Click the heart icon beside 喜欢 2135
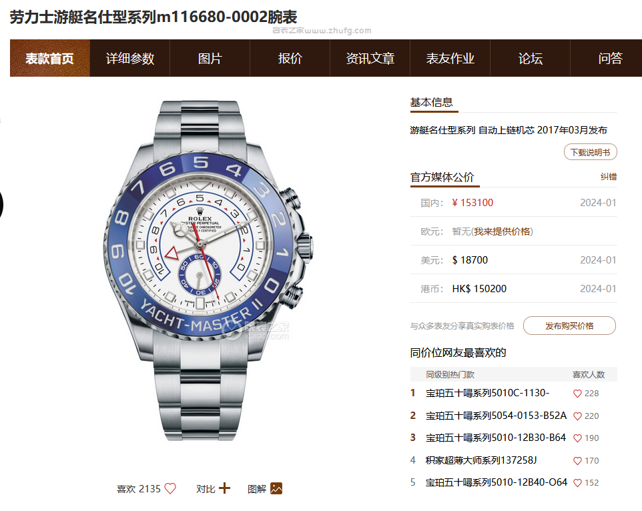This screenshot has width=642, height=511. point(170,488)
